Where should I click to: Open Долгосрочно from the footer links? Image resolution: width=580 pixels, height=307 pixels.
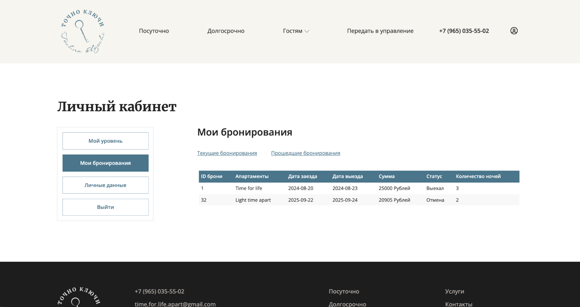point(348,304)
